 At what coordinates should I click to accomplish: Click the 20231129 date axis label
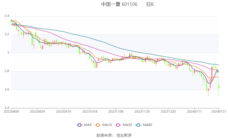click(x=142, y=112)
